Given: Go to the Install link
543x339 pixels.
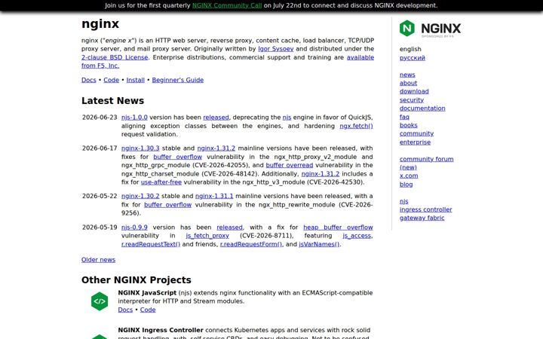Looking at the screenshot, I should click(136, 80).
